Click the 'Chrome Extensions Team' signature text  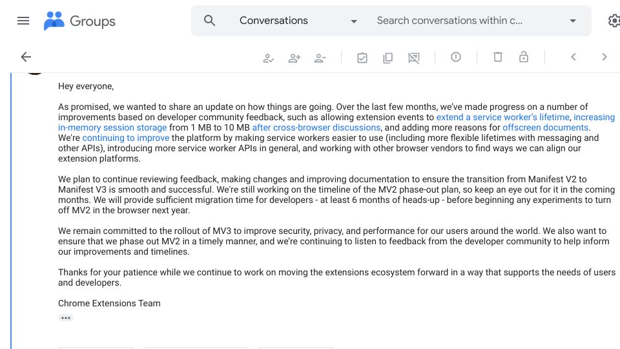[x=109, y=303]
